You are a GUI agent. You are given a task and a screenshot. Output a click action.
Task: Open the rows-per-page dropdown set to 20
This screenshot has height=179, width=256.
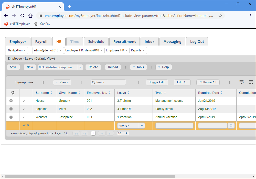point(123,133)
